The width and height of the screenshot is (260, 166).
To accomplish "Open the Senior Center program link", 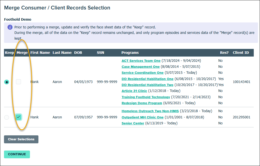I will coord(133,123).
